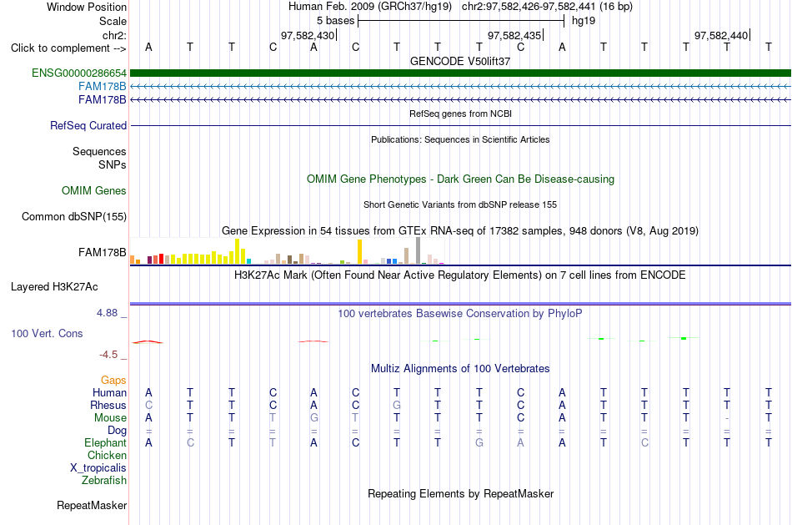Click the dash gap in Mouse row
The width and height of the screenshot is (792, 525).
(x=727, y=418)
